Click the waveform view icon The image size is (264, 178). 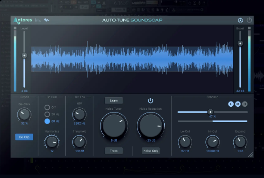coord(47,20)
